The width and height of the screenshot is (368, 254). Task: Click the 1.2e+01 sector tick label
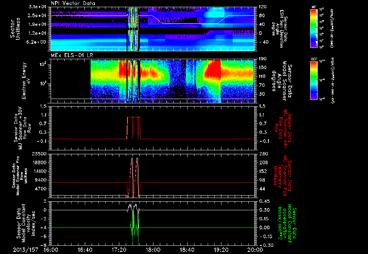click(38, 33)
